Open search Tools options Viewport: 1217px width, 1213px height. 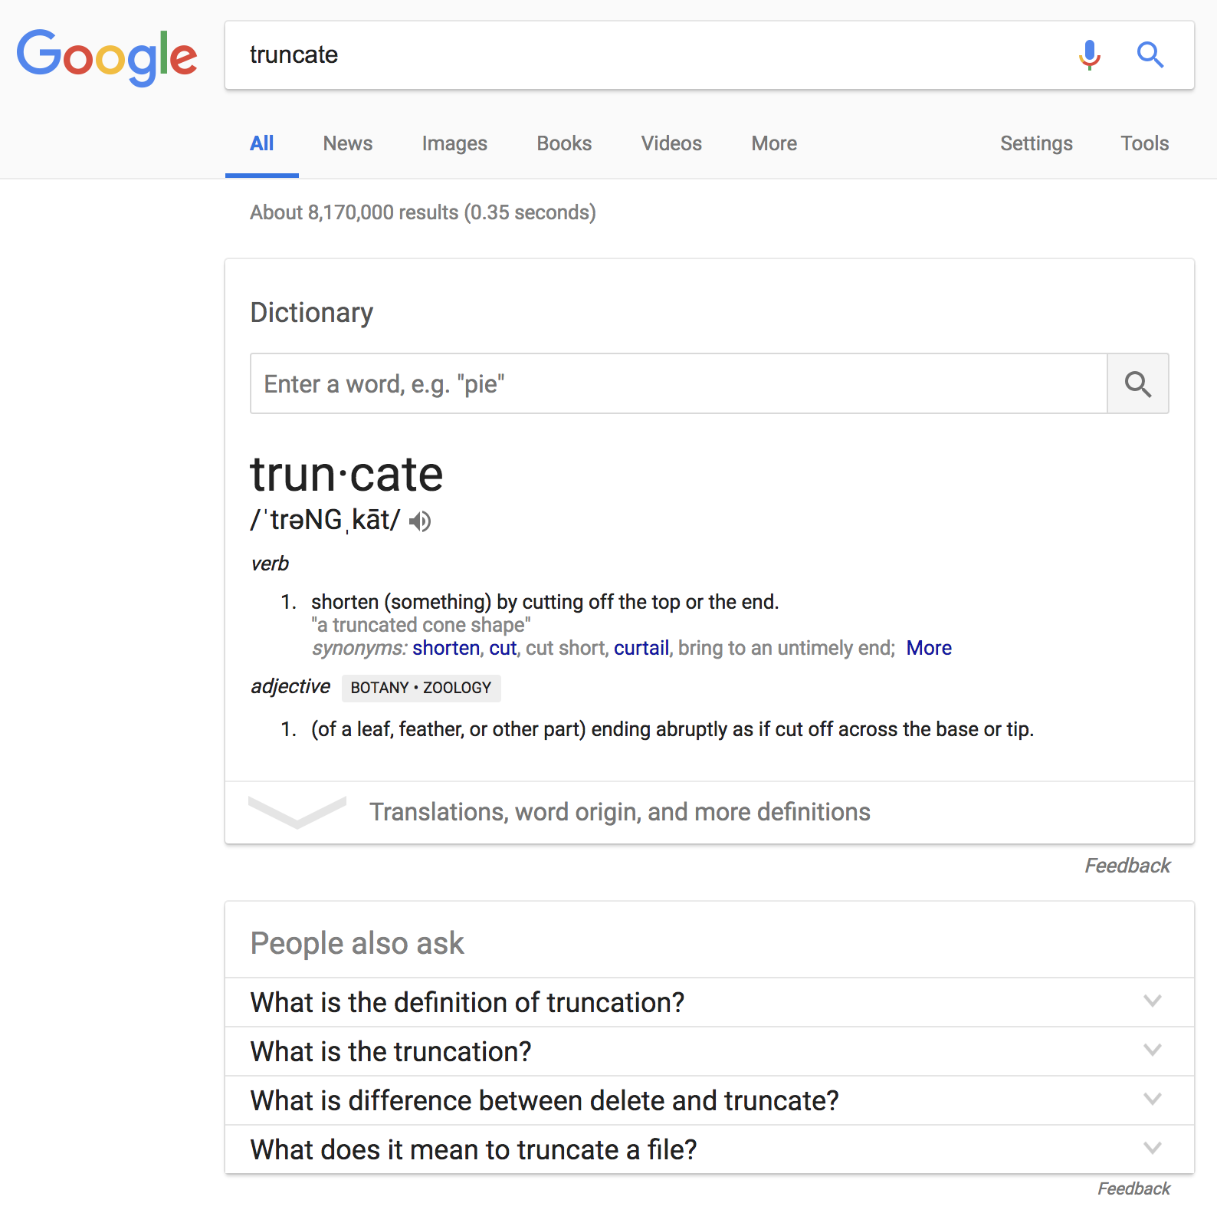tap(1144, 143)
